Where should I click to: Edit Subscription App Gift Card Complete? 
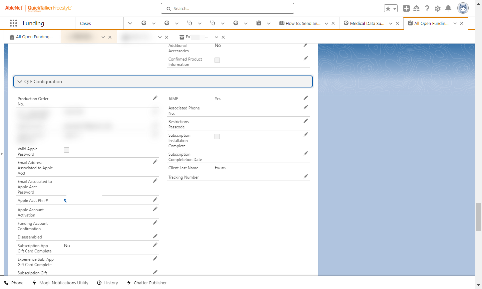pyautogui.click(x=155, y=245)
